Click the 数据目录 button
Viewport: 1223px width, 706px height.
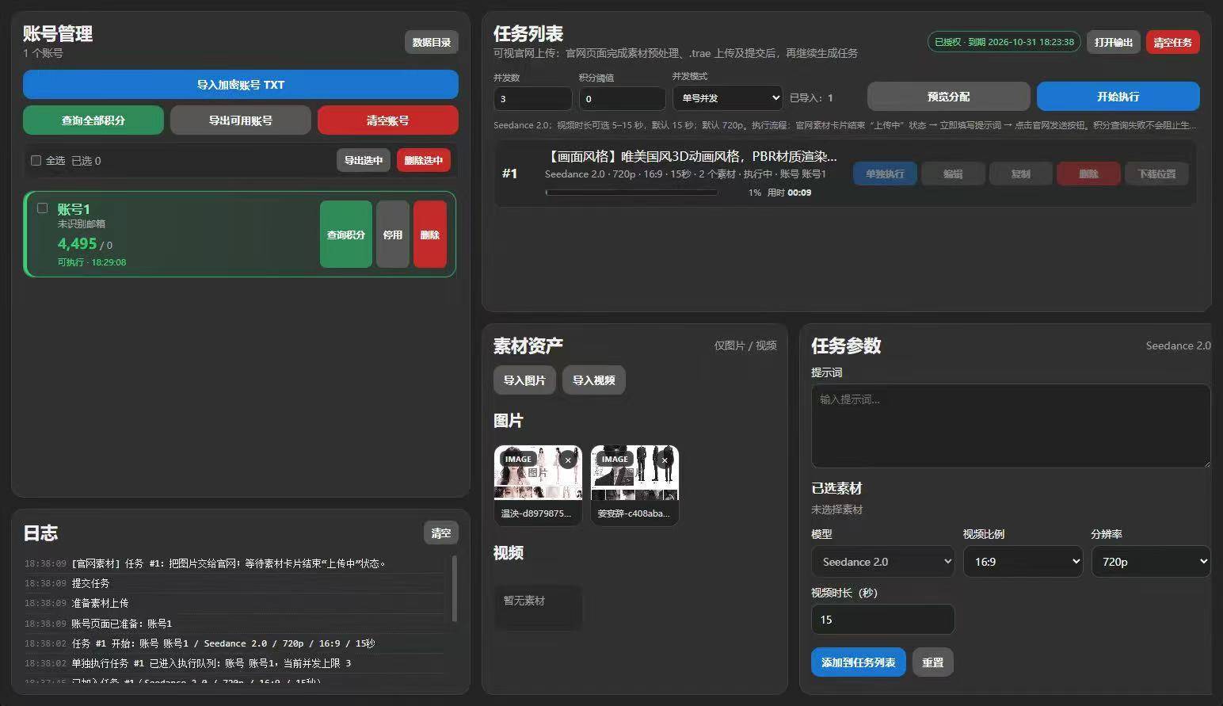pyautogui.click(x=432, y=42)
